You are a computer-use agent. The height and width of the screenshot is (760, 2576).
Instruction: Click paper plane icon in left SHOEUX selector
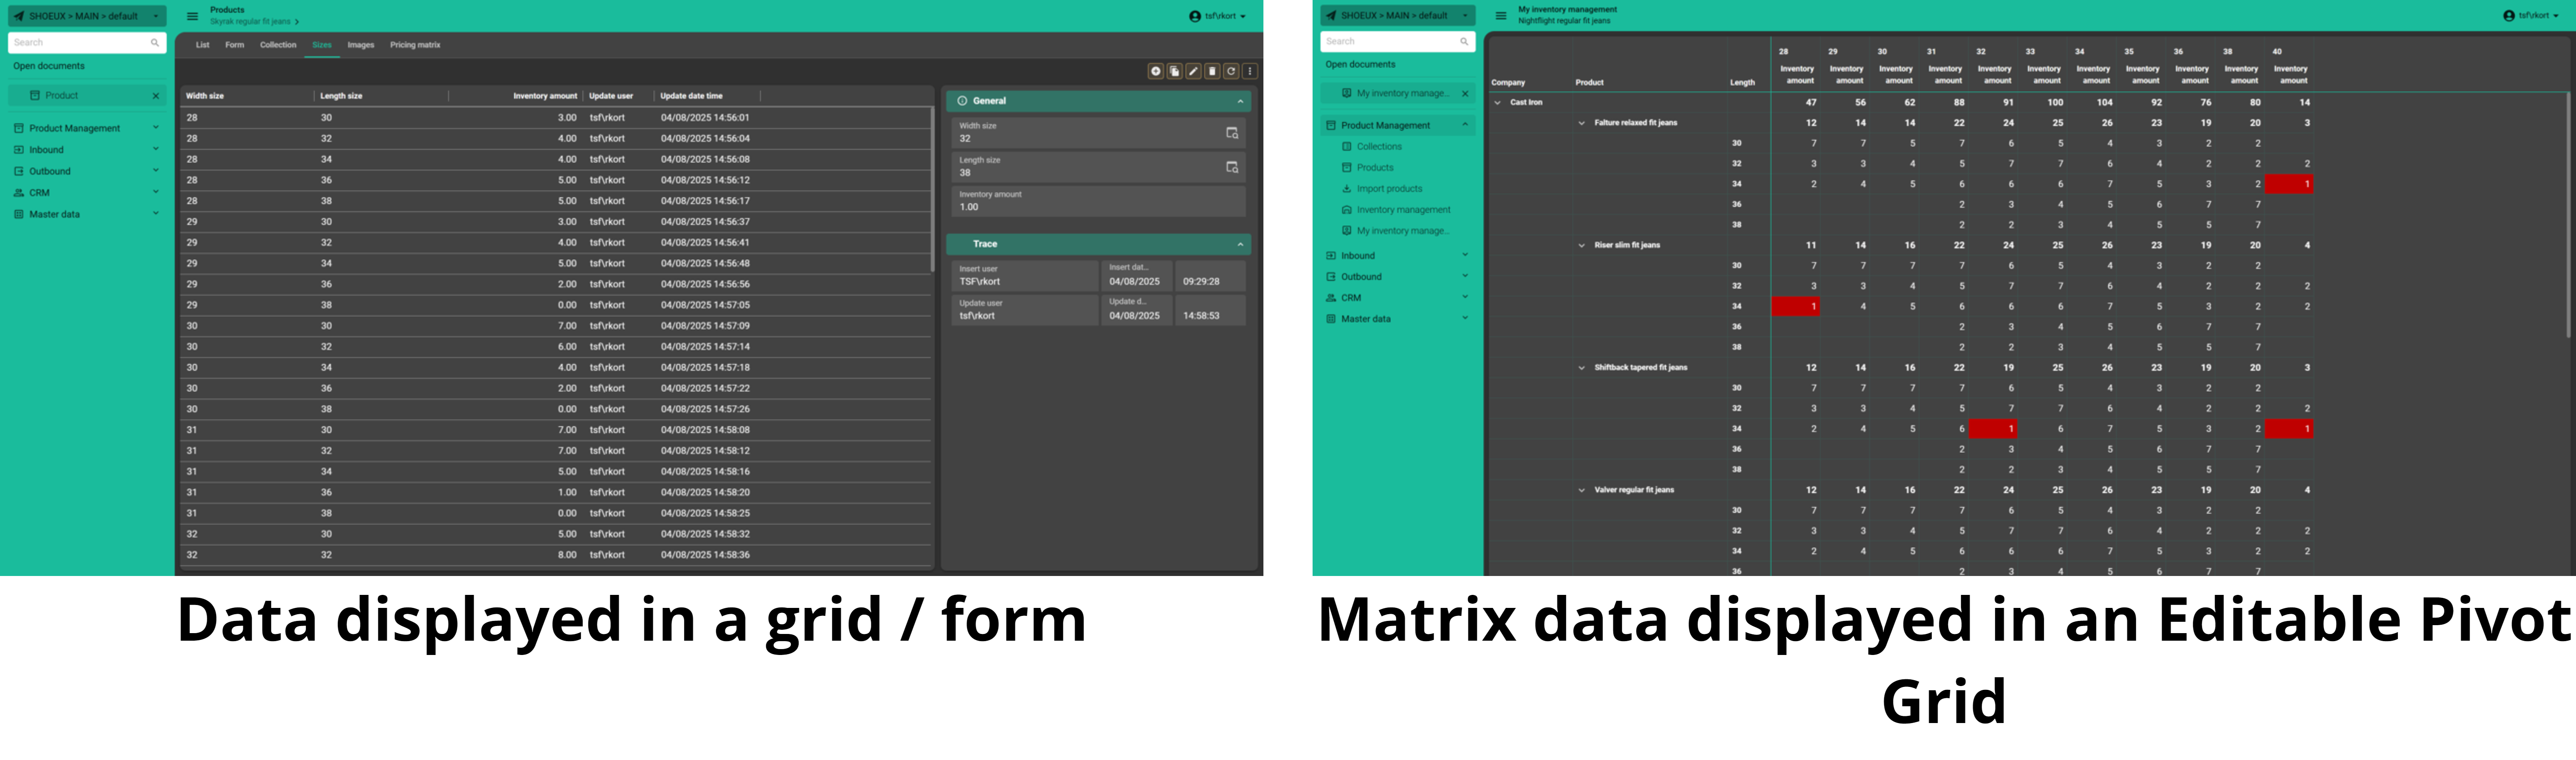click(18, 16)
